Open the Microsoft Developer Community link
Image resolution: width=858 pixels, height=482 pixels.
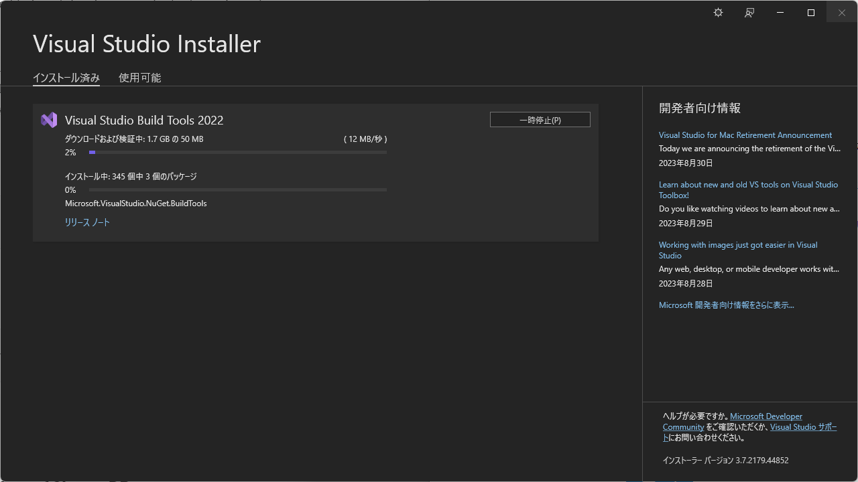[765, 416]
